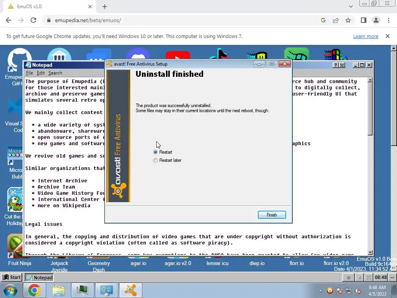Select the Restart later option
The image size is (397, 298).
(x=155, y=160)
